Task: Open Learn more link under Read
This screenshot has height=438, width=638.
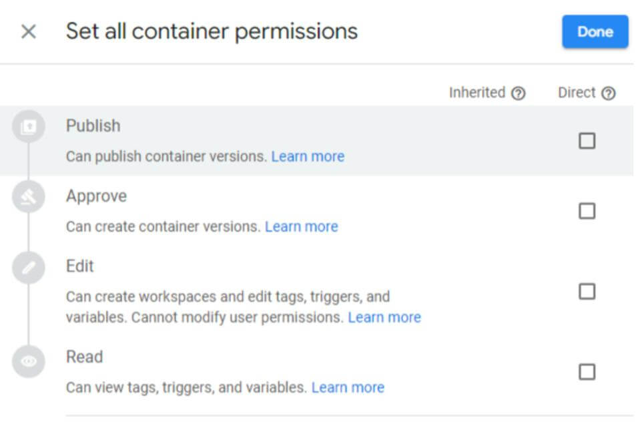Action: tap(348, 387)
